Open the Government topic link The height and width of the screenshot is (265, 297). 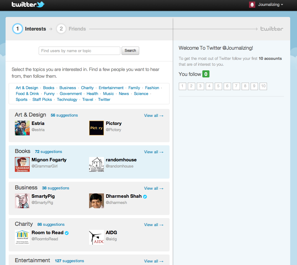pos(71,94)
